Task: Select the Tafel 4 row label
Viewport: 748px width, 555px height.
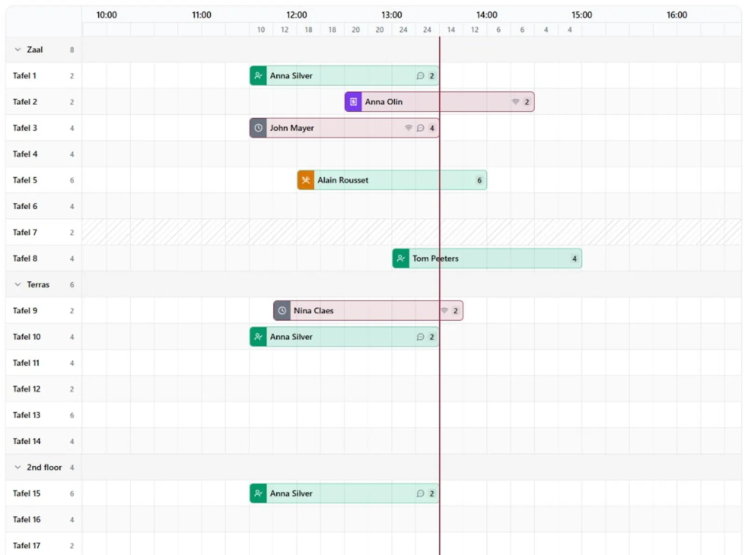Action: pyautogui.click(x=25, y=154)
